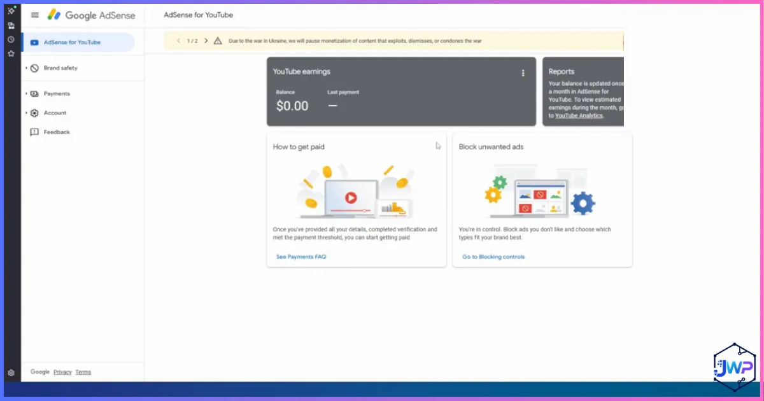Click the star favorites icon in dark sidebar
The height and width of the screenshot is (401, 764).
point(11,53)
